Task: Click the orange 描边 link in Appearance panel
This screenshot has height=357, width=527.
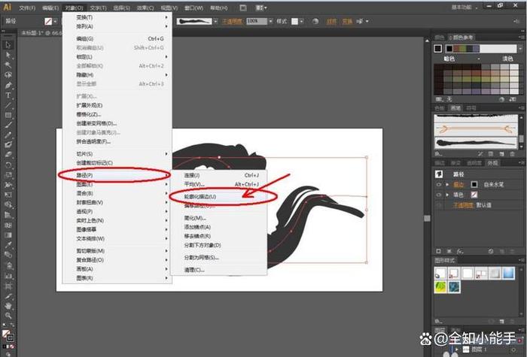Action: tap(458, 185)
